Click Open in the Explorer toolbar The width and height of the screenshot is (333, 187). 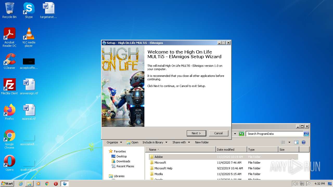point(132,142)
